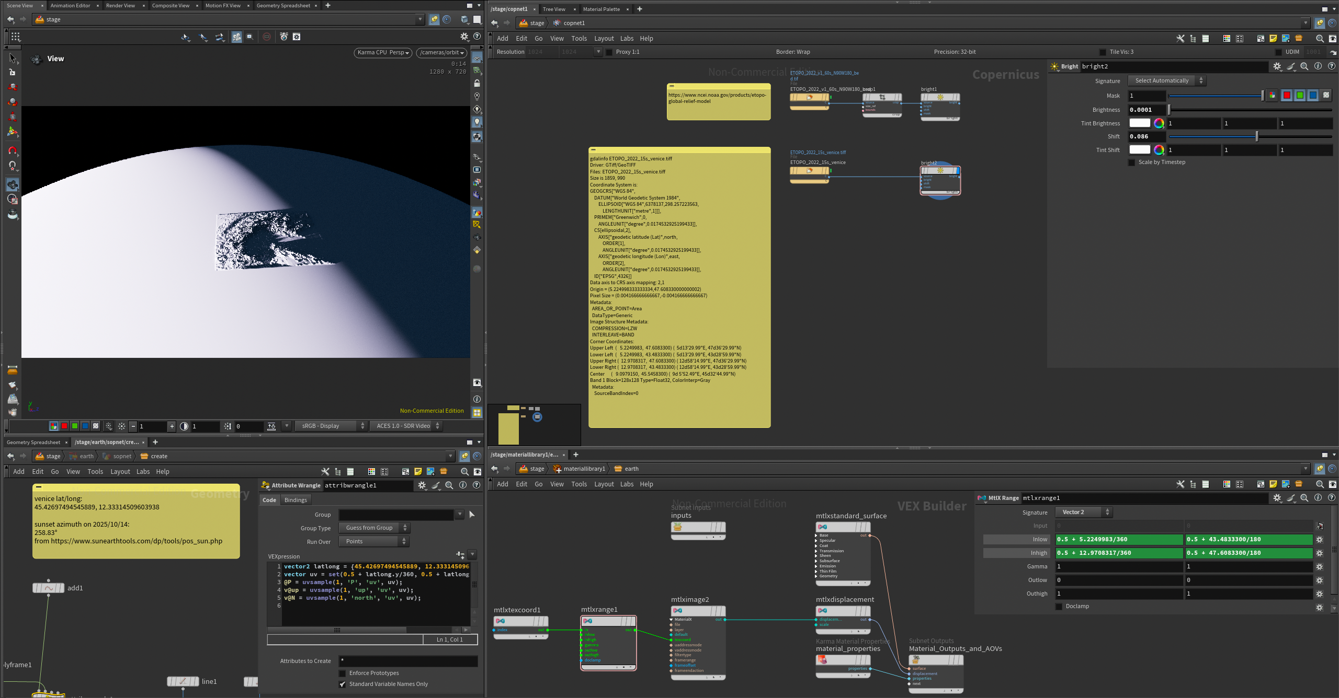The image size is (1339, 698).
Task: Click the search icon in MtlX Range header
Action: (1304, 498)
